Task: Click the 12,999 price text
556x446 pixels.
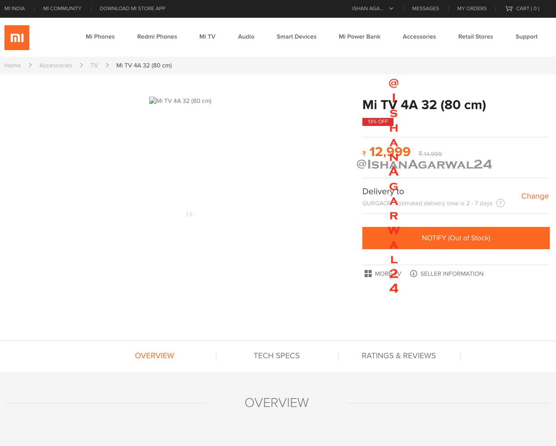Action: click(x=390, y=152)
